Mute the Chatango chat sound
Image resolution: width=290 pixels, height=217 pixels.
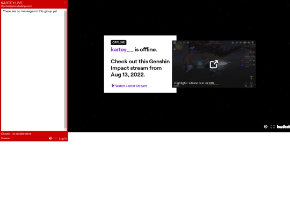(50, 138)
